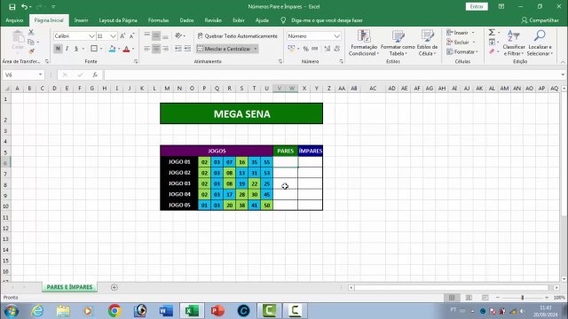This screenshot has width=568, height=319.
Task: Add a new sheet with the plus button
Action: point(114,287)
